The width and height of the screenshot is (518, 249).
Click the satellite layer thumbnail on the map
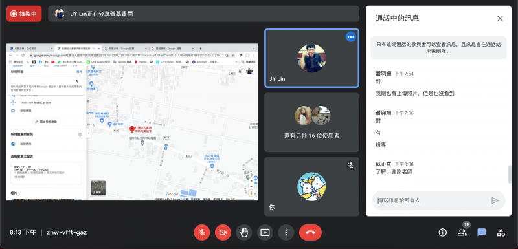(x=98, y=188)
